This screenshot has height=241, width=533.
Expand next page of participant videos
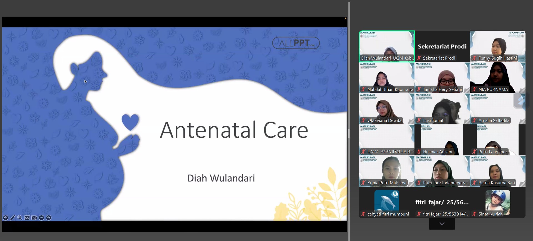442,224
